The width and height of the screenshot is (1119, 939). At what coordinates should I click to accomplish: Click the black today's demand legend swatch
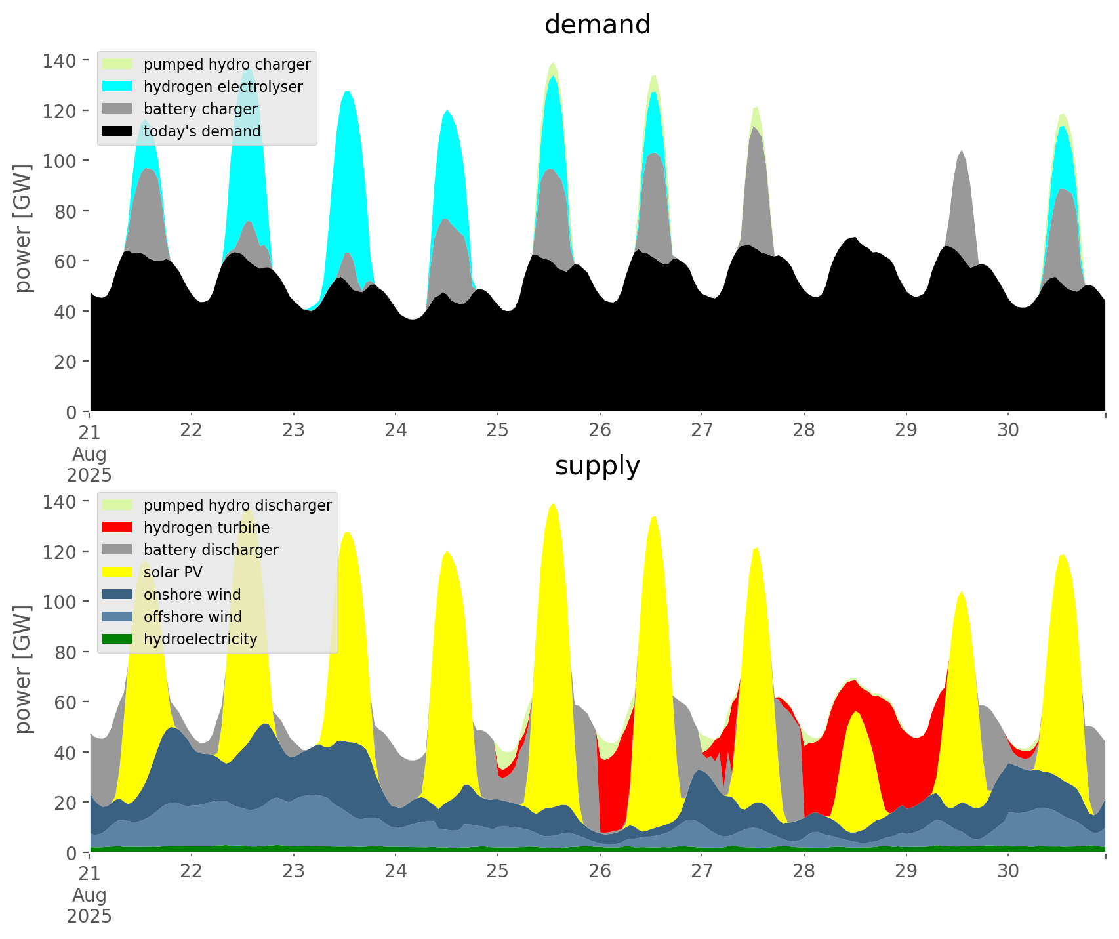(x=117, y=131)
